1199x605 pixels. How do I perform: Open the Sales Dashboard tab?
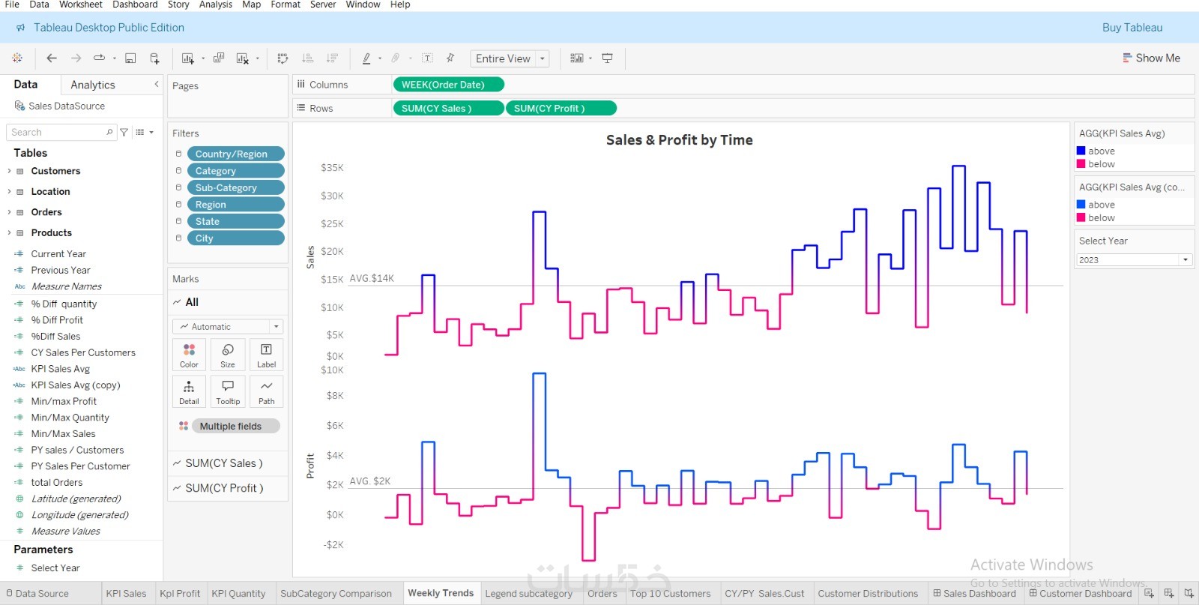[974, 593]
